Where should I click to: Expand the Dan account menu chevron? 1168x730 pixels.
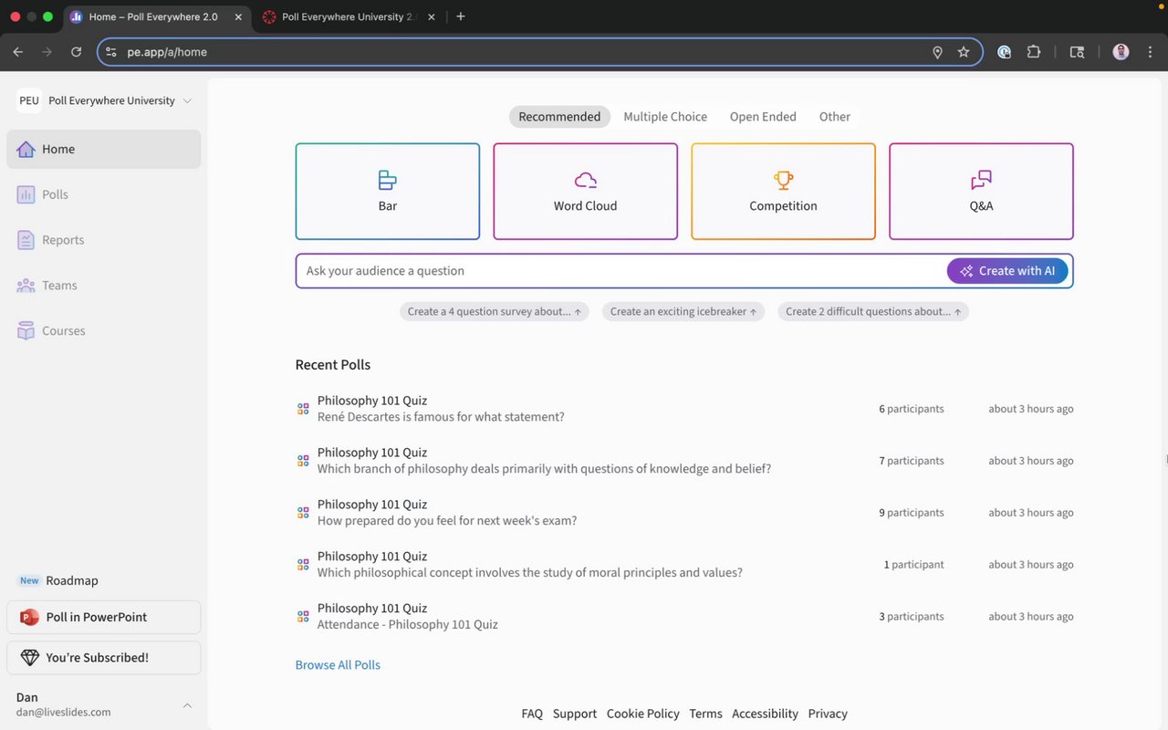coord(187,705)
